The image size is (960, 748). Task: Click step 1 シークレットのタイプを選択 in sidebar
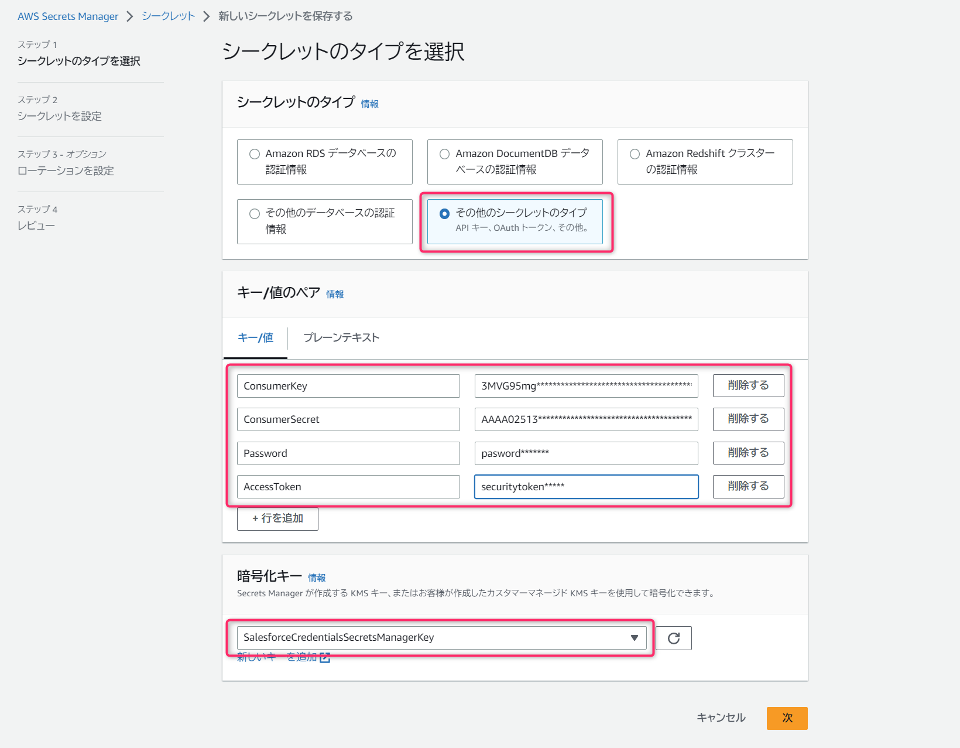point(79,61)
